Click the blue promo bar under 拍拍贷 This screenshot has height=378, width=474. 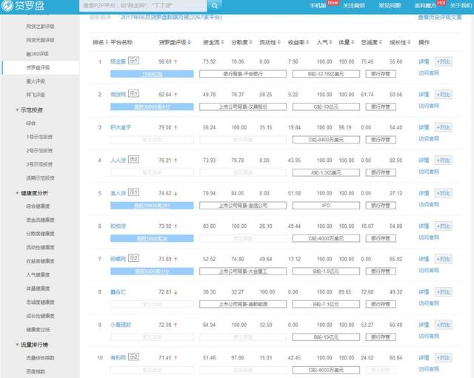click(152, 238)
